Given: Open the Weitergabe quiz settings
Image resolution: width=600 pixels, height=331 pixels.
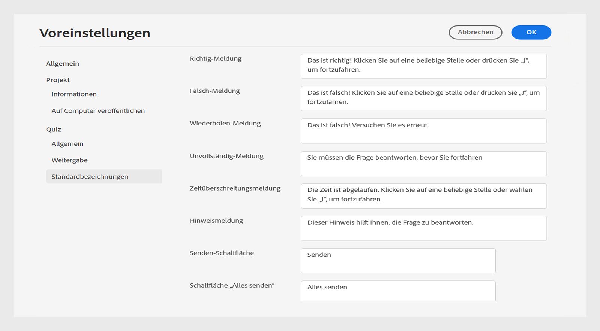Looking at the screenshot, I should point(69,160).
